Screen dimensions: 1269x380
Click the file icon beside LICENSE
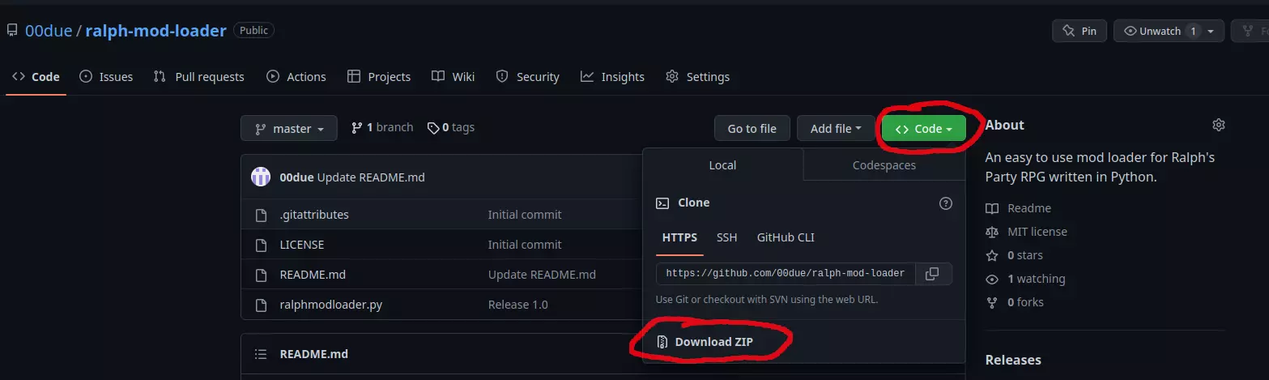click(x=261, y=245)
